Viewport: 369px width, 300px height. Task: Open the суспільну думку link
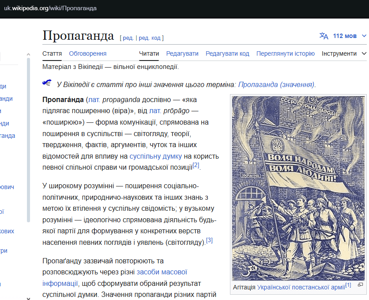(155, 156)
